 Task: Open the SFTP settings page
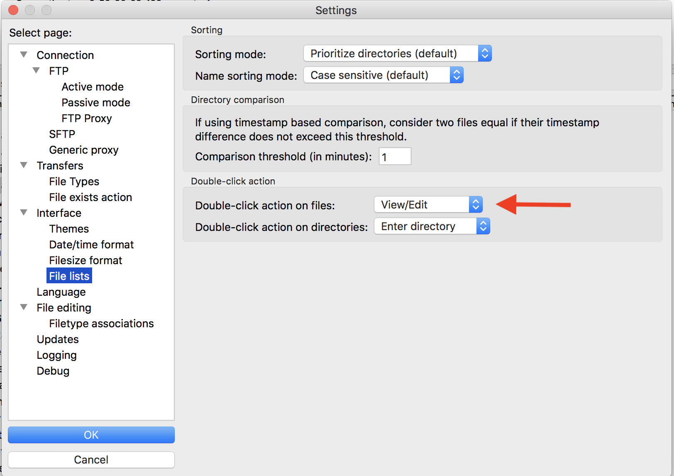[x=62, y=134]
